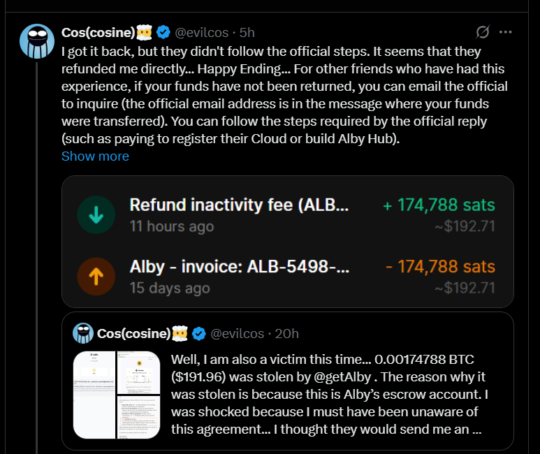Open Refund inactivity fee transaction row
Screen dimensions: 540x454
[288, 215]
